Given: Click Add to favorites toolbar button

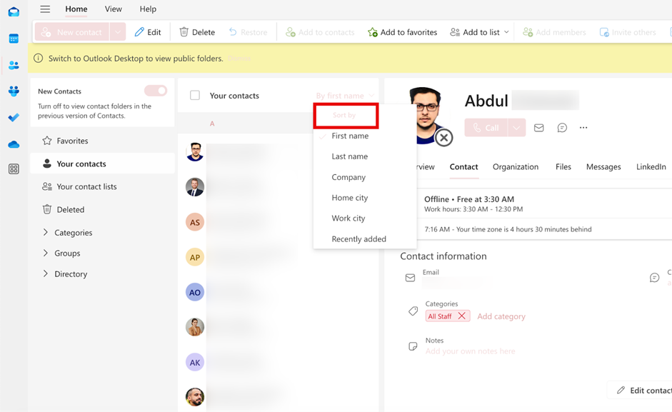Looking at the screenshot, I should [403, 32].
